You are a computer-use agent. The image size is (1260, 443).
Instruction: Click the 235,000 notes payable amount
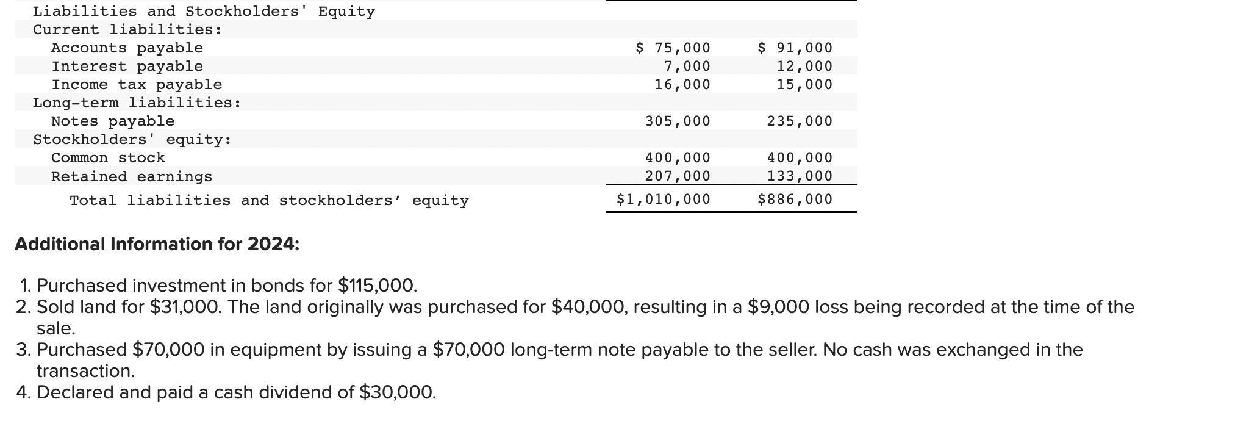[x=800, y=121]
